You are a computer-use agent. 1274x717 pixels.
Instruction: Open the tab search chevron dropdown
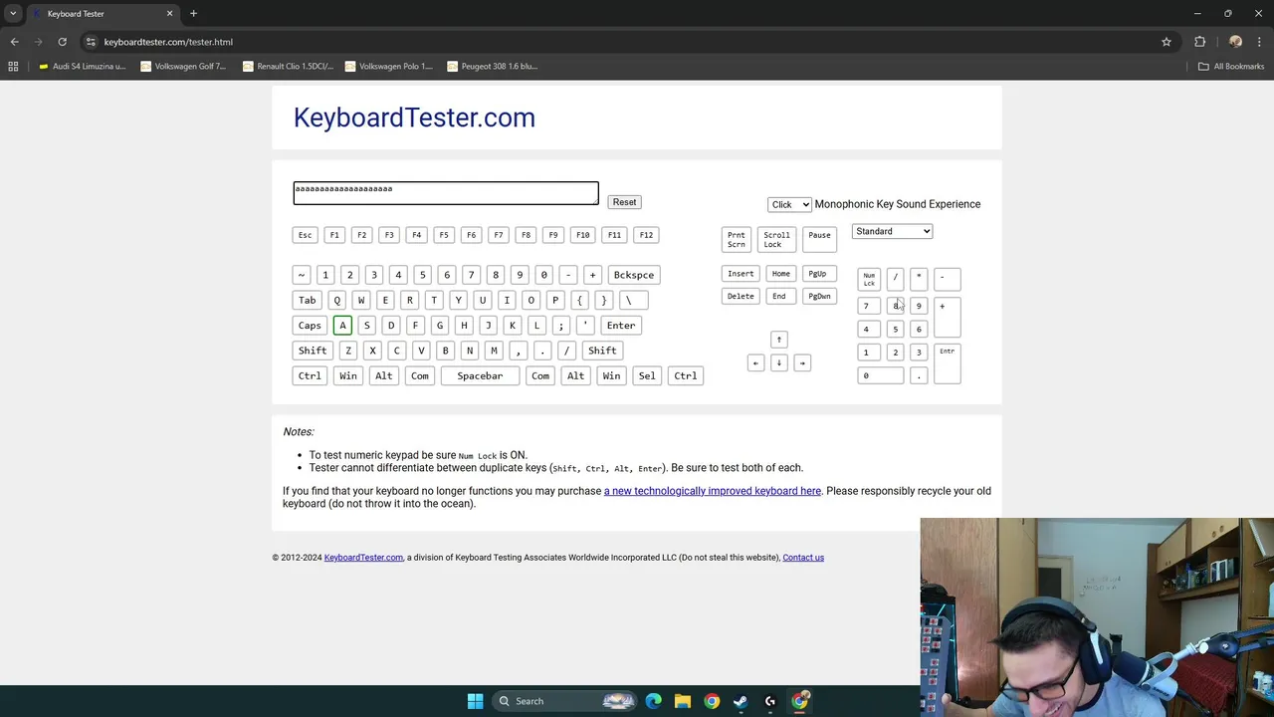coord(13,14)
